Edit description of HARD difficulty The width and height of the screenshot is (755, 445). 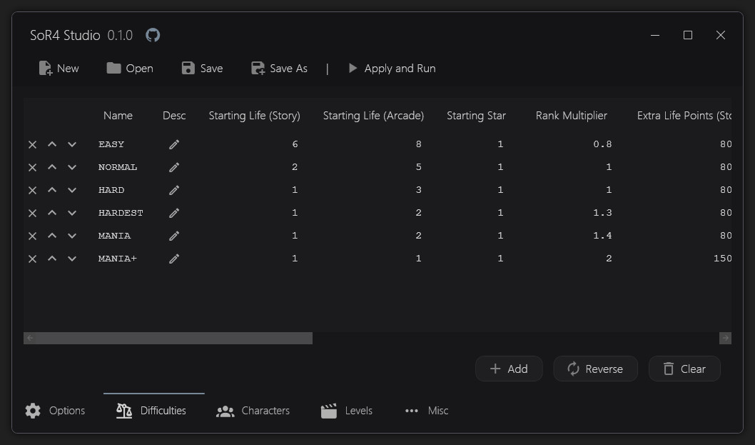(174, 190)
